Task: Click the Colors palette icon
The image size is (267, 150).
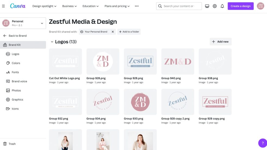Action: 8,63
